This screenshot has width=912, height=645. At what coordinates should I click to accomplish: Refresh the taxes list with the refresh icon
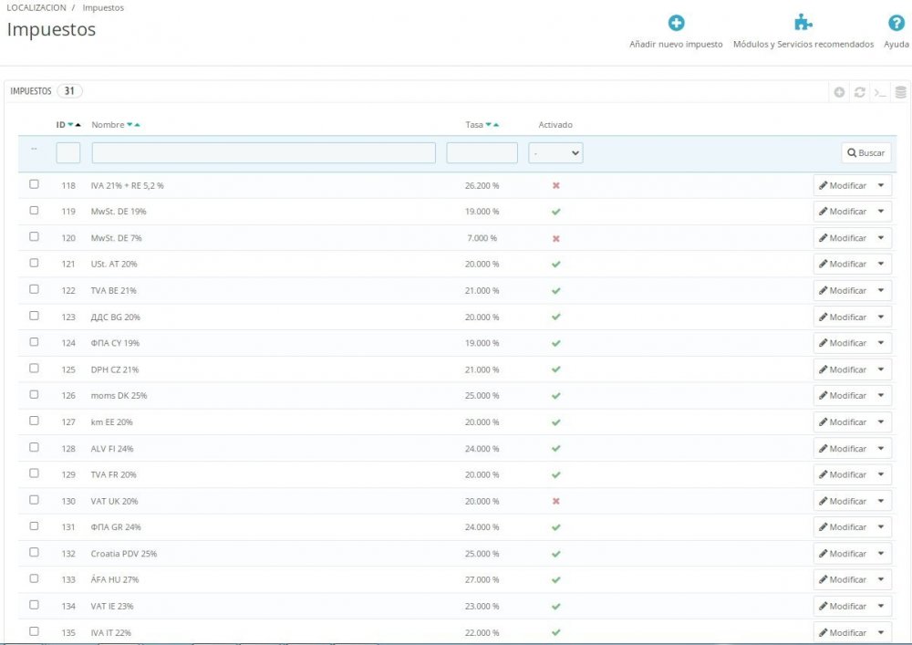[x=860, y=91]
